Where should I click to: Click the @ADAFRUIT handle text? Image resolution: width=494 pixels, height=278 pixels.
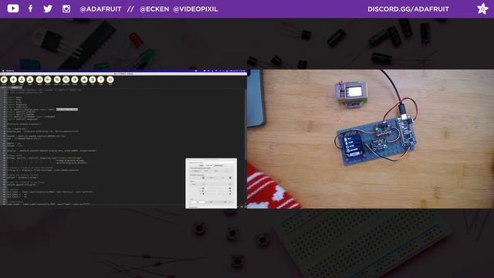100,9
